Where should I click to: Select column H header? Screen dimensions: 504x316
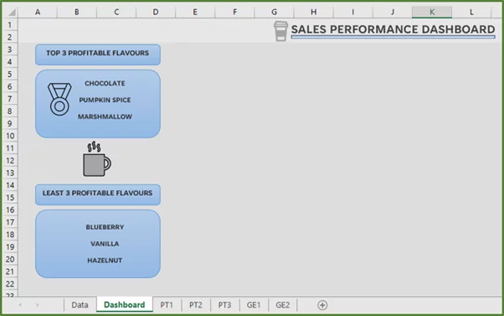click(x=313, y=13)
